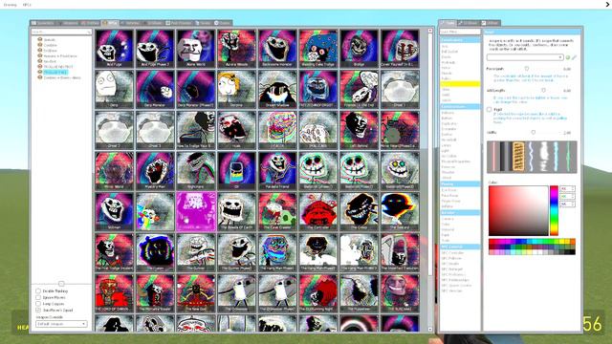Click folder icon next to Combine category
This screenshot has width=612, height=344.
(39, 45)
